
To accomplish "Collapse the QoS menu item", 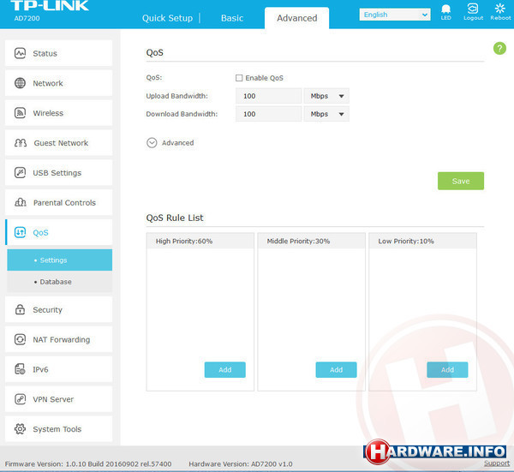I will click(58, 232).
